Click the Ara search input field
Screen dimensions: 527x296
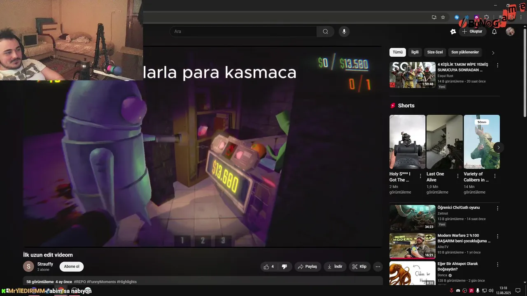243,31
